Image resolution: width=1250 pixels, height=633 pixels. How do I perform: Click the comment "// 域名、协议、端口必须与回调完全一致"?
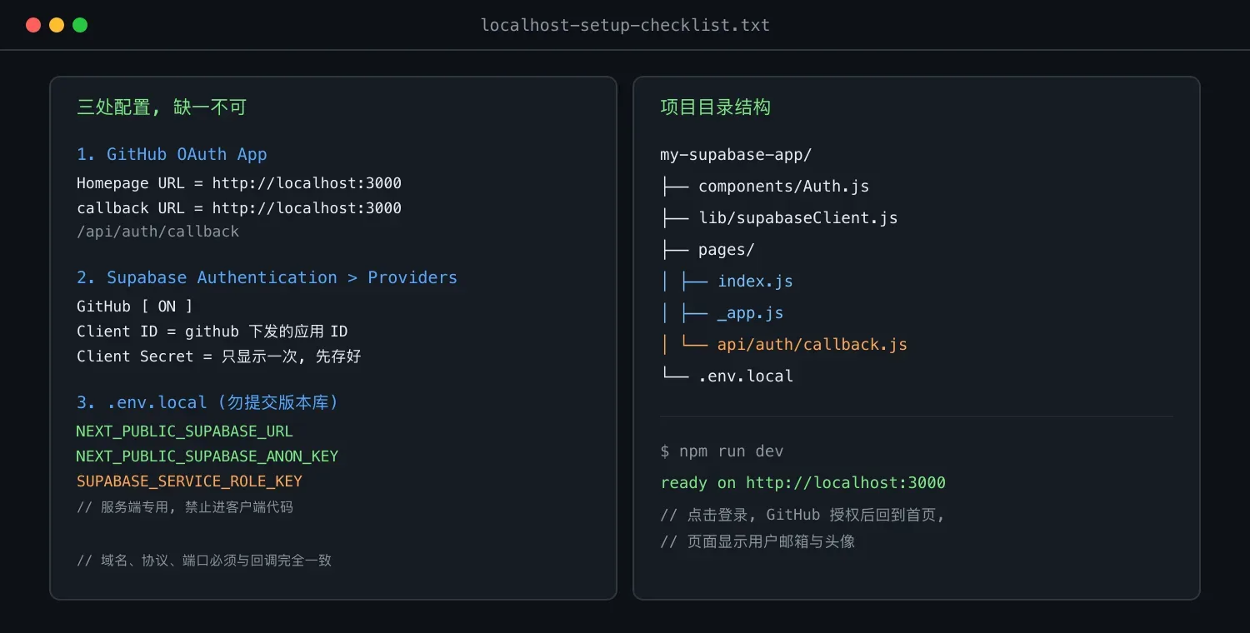tap(204, 561)
